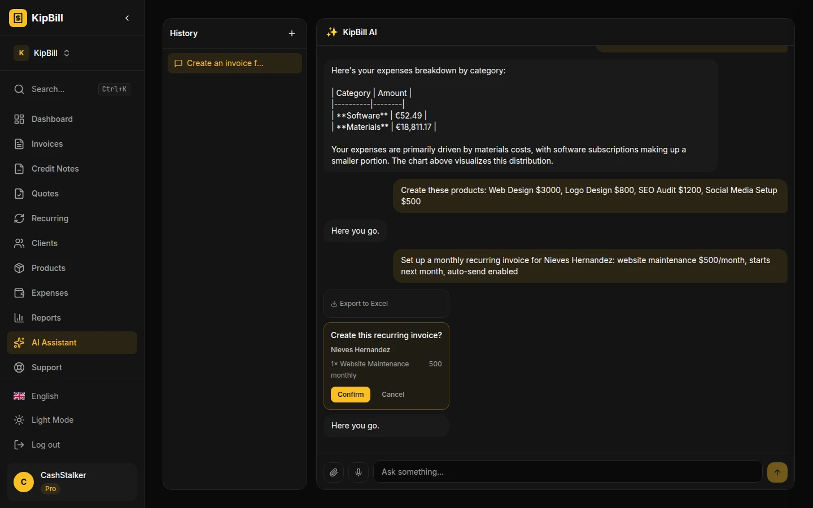Collapse the sidebar with chevron arrow
Screen dimensions: 813x508
click(127, 18)
